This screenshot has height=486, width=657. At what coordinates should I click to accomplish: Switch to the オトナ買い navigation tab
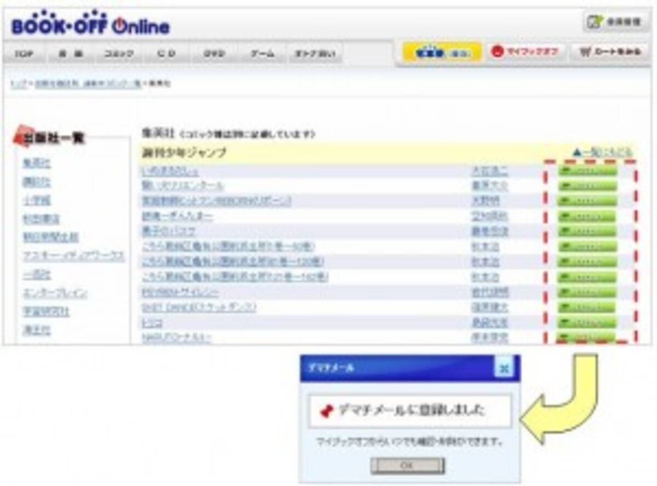pyautogui.click(x=314, y=54)
